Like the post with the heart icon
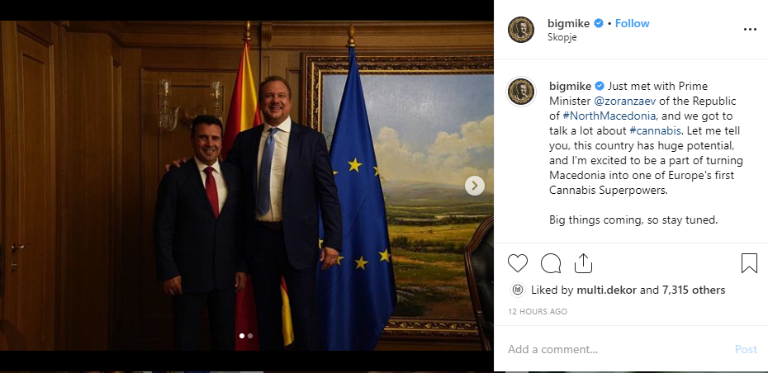This screenshot has width=768, height=373. tap(517, 263)
